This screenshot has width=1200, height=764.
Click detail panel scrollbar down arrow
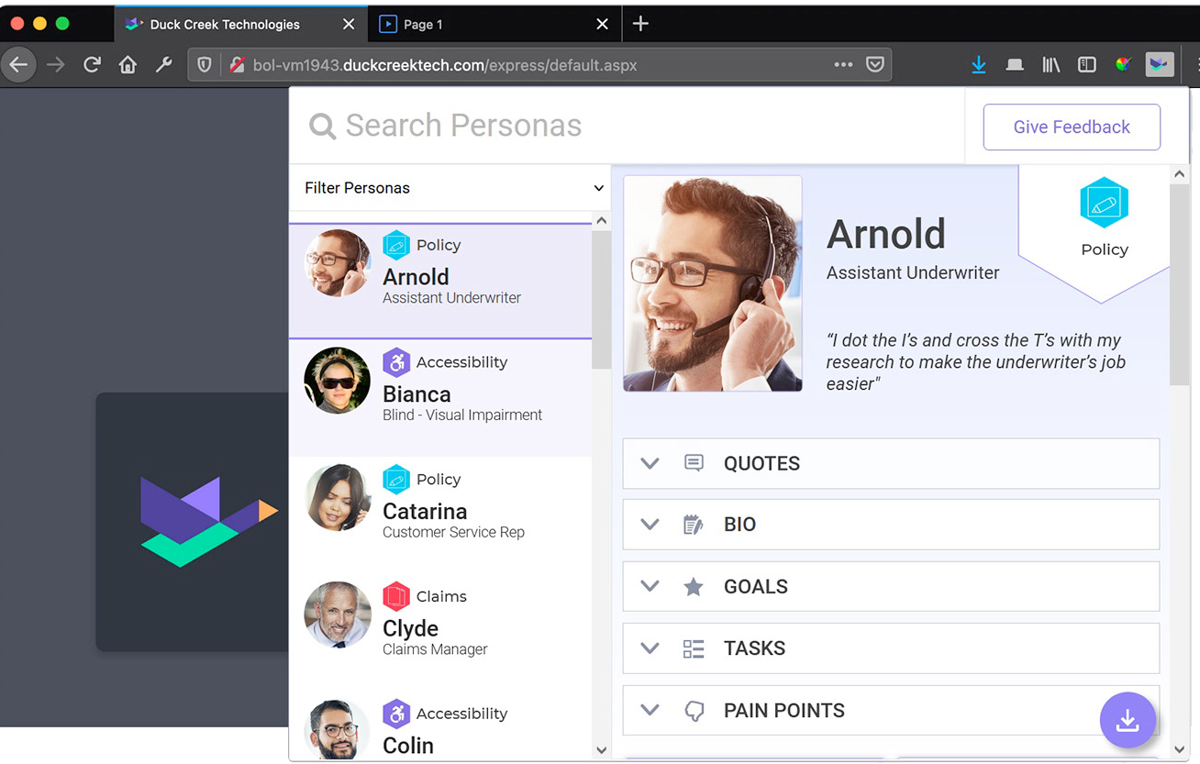[x=1180, y=749]
